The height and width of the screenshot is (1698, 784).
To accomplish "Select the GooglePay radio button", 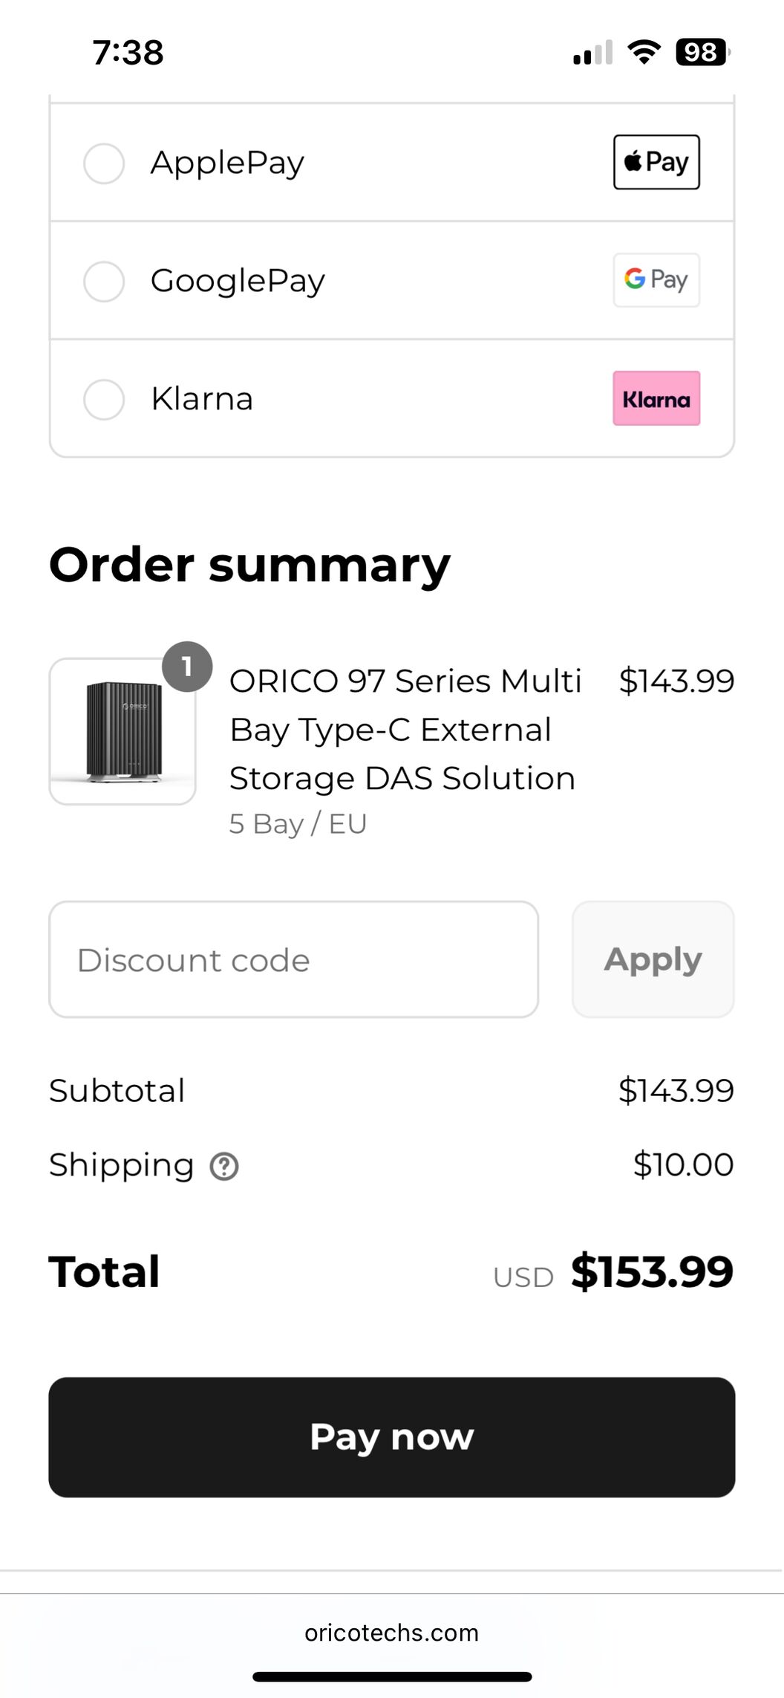I will pos(104,281).
